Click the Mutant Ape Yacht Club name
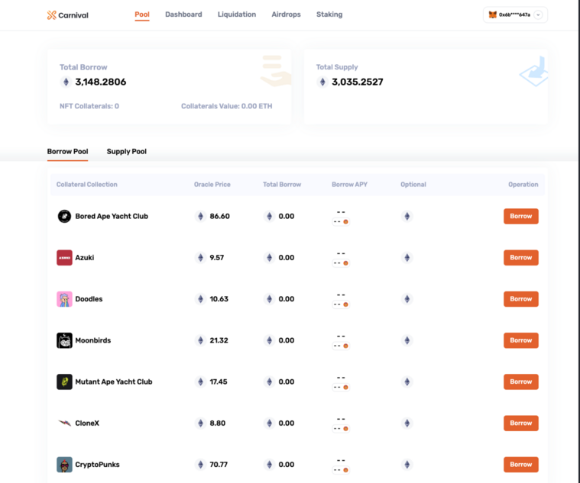The height and width of the screenshot is (483, 580). coord(114,382)
